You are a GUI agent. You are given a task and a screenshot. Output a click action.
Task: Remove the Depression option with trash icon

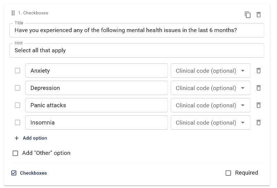(x=259, y=88)
